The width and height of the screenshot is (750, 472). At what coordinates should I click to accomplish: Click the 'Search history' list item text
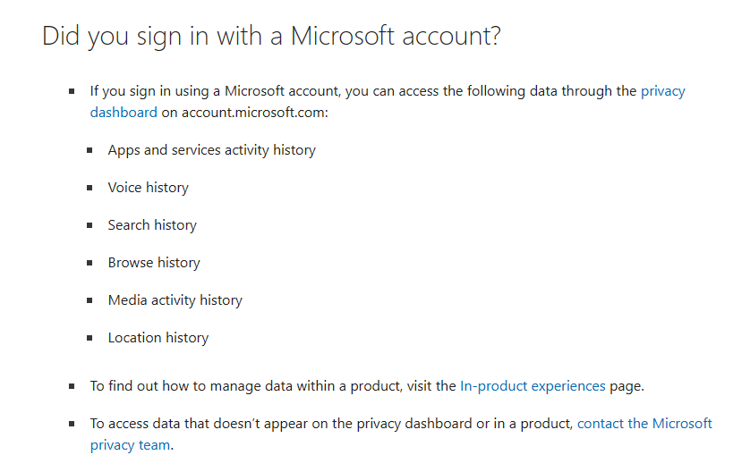[x=152, y=225]
